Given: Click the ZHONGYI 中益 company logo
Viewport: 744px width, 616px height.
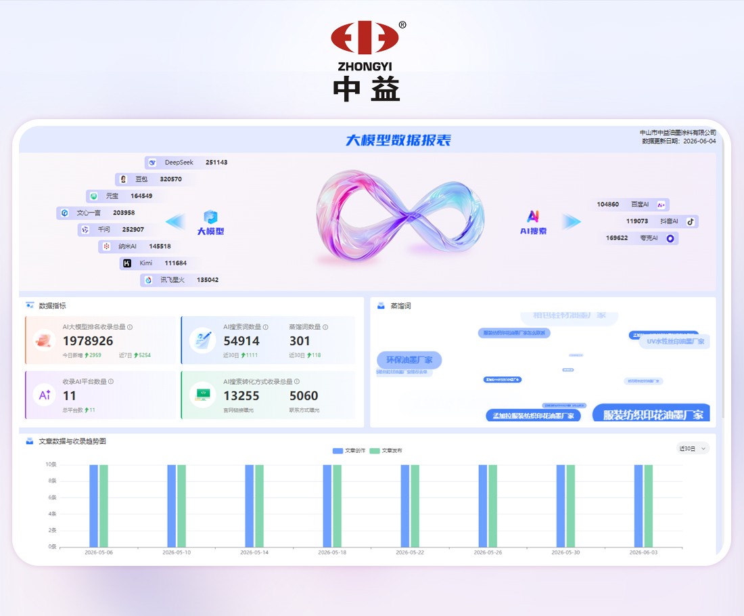Looking at the screenshot, I should pyautogui.click(x=367, y=61).
